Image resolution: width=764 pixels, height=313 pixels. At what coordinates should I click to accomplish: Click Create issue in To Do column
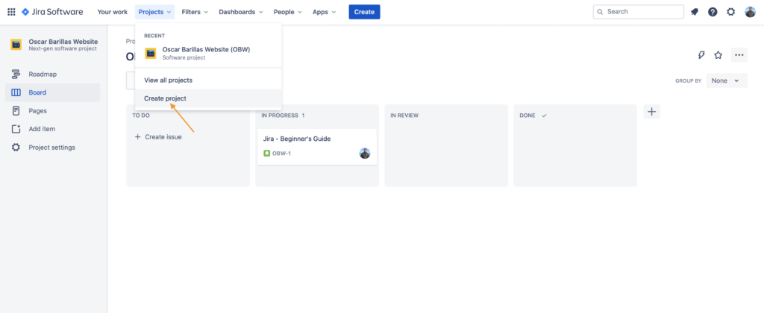pyautogui.click(x=158, y=137)
